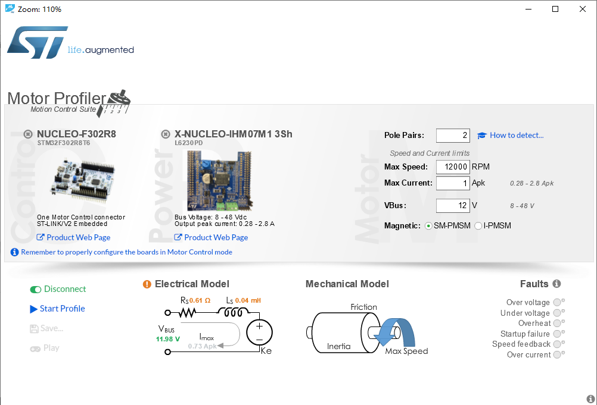597x405 pixels.
Task: Click the Pole Pairs input field
Action: coord(453,136)
